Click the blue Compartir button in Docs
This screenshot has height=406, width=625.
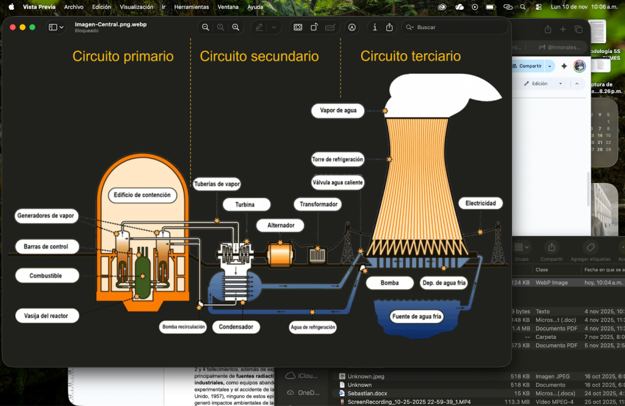[x=529, y=66]
